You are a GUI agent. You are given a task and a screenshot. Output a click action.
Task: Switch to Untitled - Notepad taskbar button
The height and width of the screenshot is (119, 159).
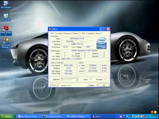pos(78,116)
